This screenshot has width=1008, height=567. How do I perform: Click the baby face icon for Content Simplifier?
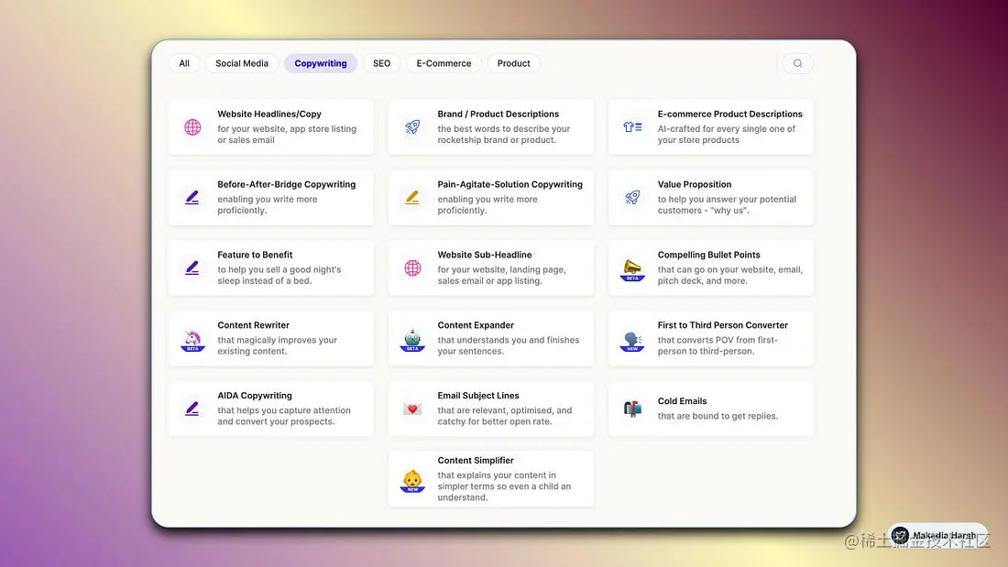tap(412, 481)
